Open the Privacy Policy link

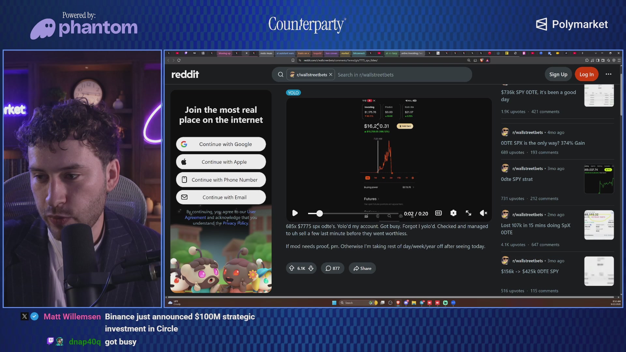tap(235, 223)
